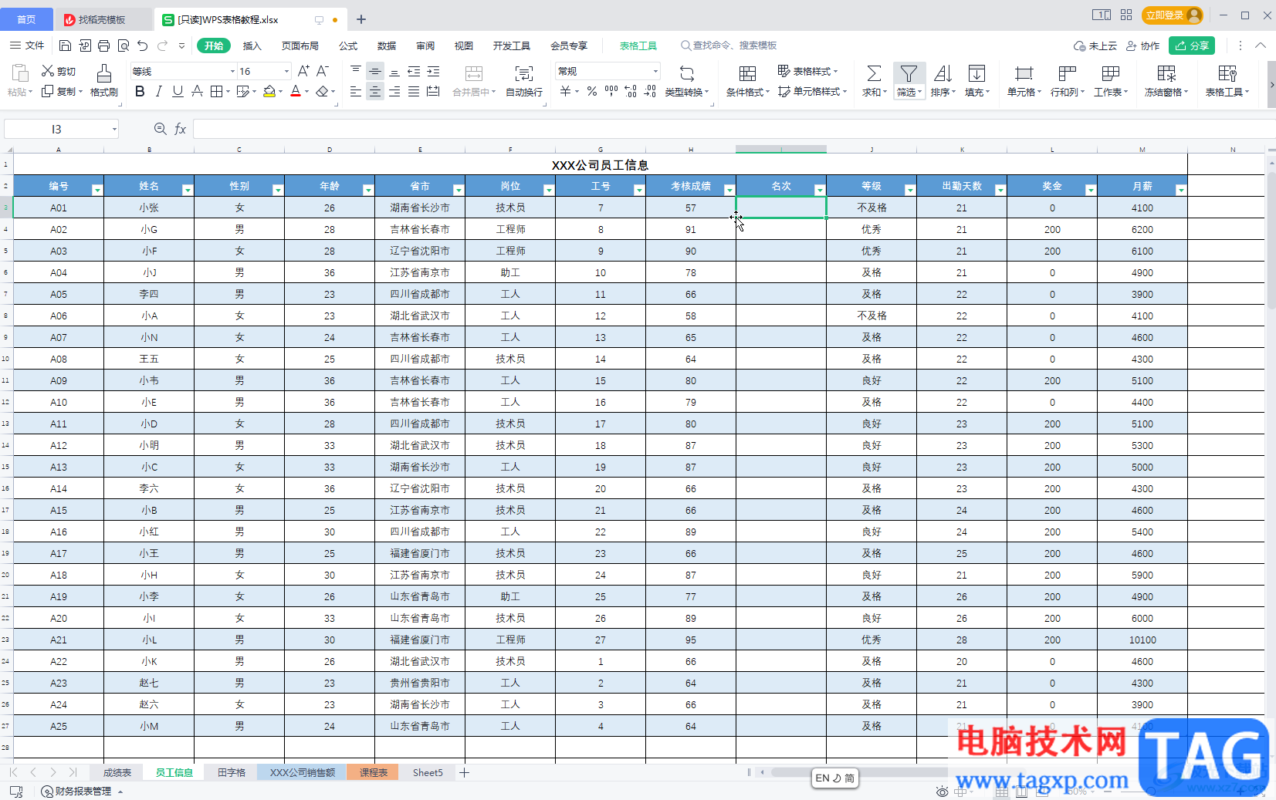Expand the Table Style (表格样式) dropdown
This screenshot has height=800, width=1276.
point(835,71)
